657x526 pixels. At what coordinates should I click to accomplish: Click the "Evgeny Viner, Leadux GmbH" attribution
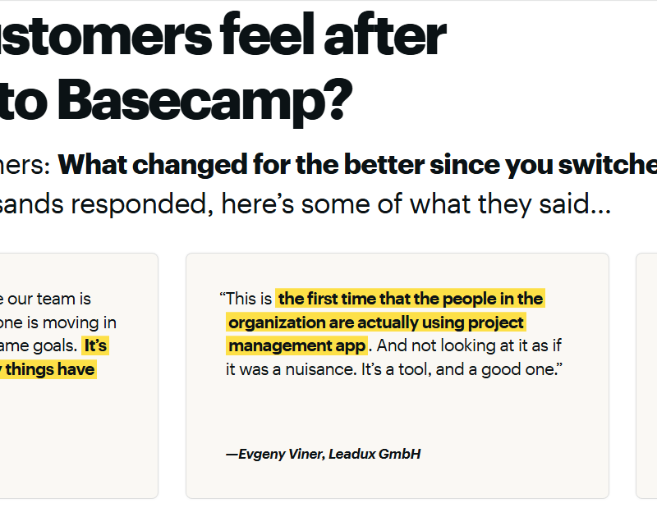tap(324, 454)
